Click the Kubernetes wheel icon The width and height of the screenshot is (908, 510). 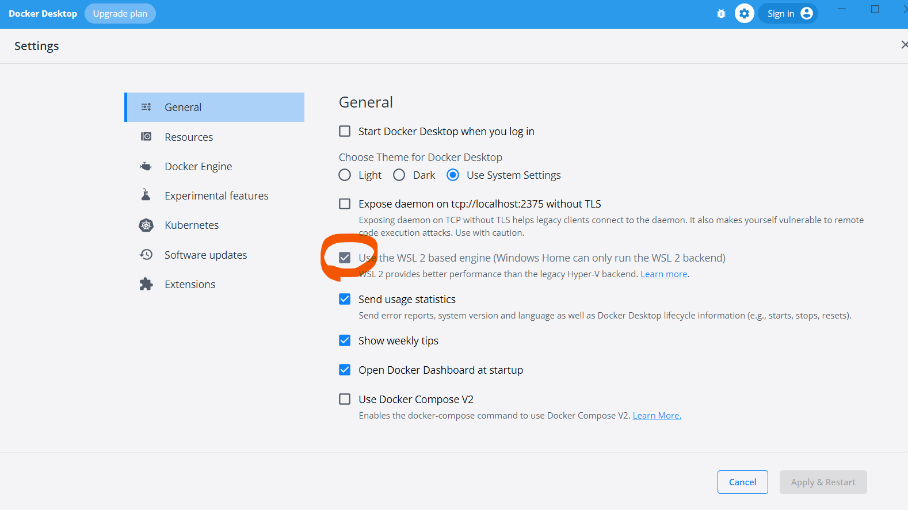tap(146, 225)
